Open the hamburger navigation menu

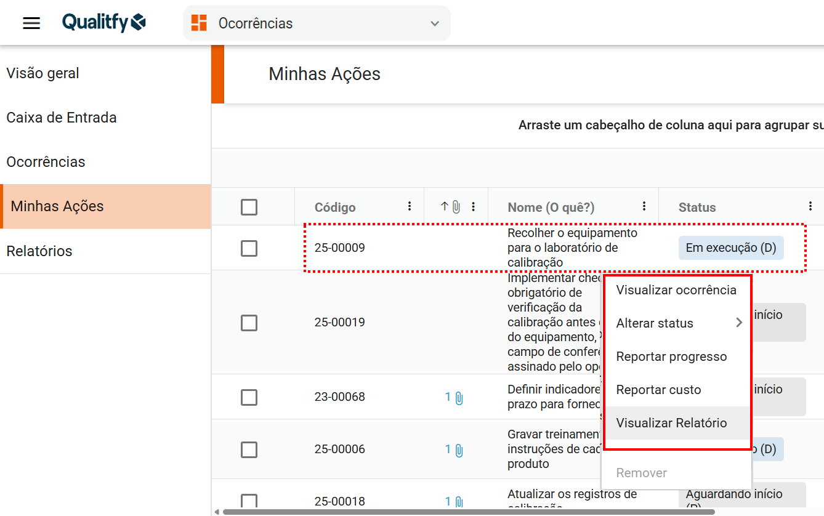point(31,23)
